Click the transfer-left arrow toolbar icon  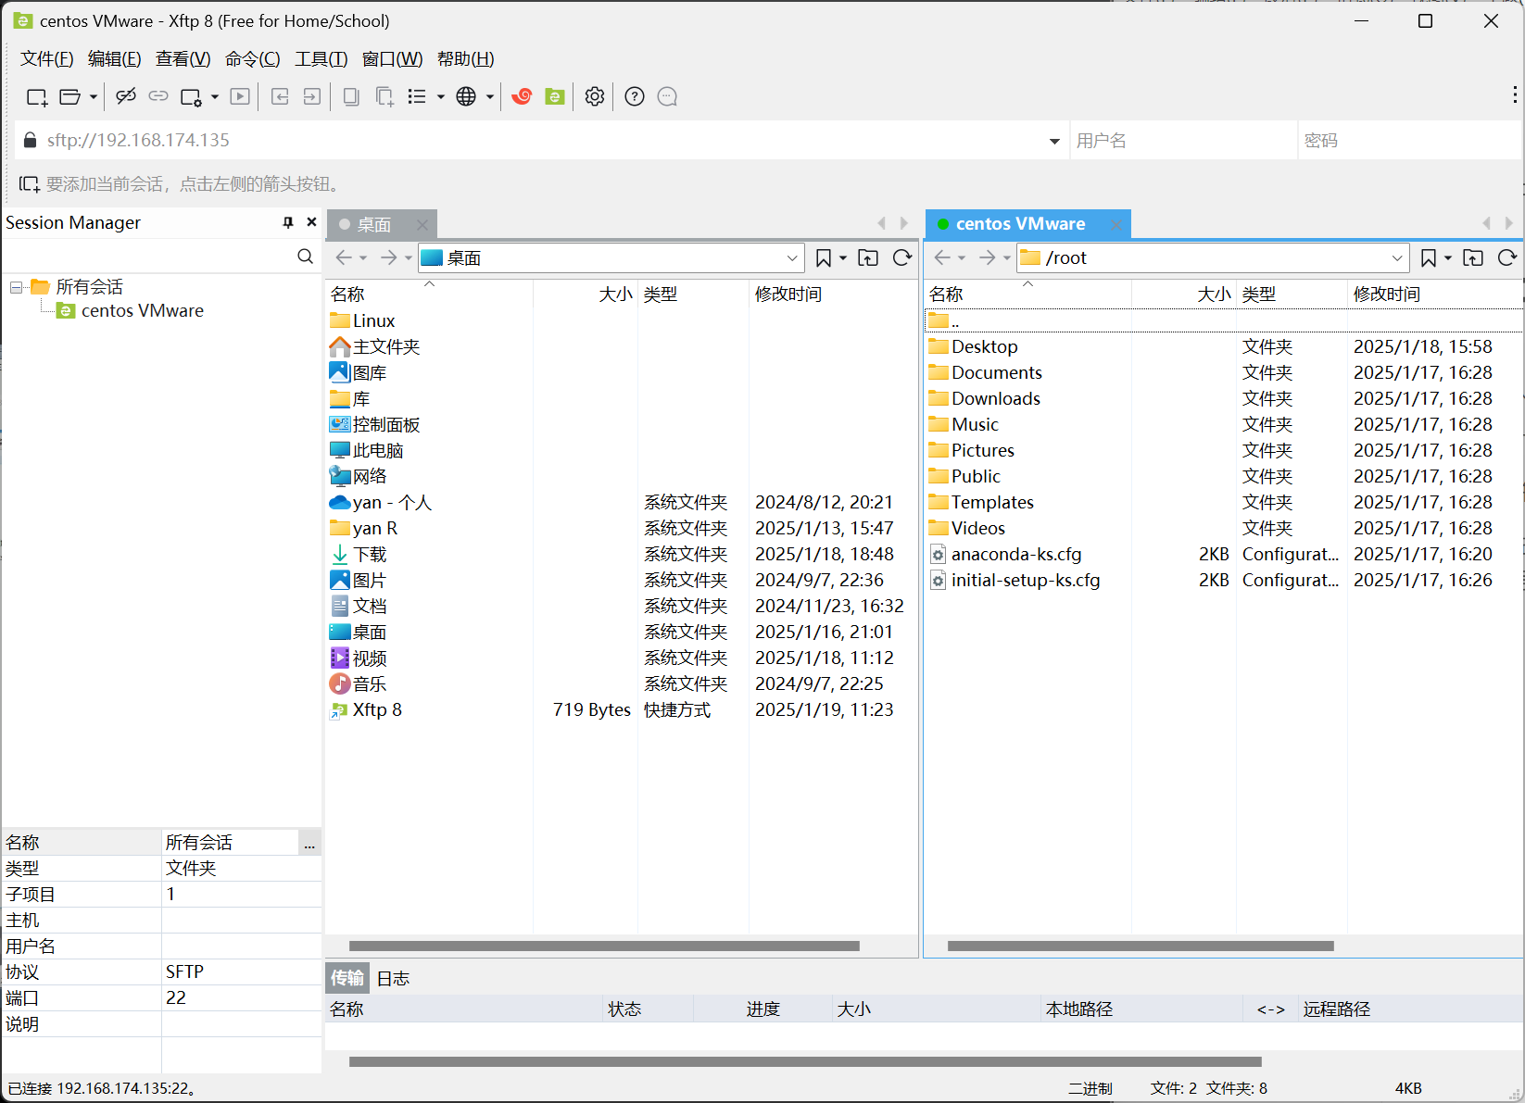tap(280, 96)
